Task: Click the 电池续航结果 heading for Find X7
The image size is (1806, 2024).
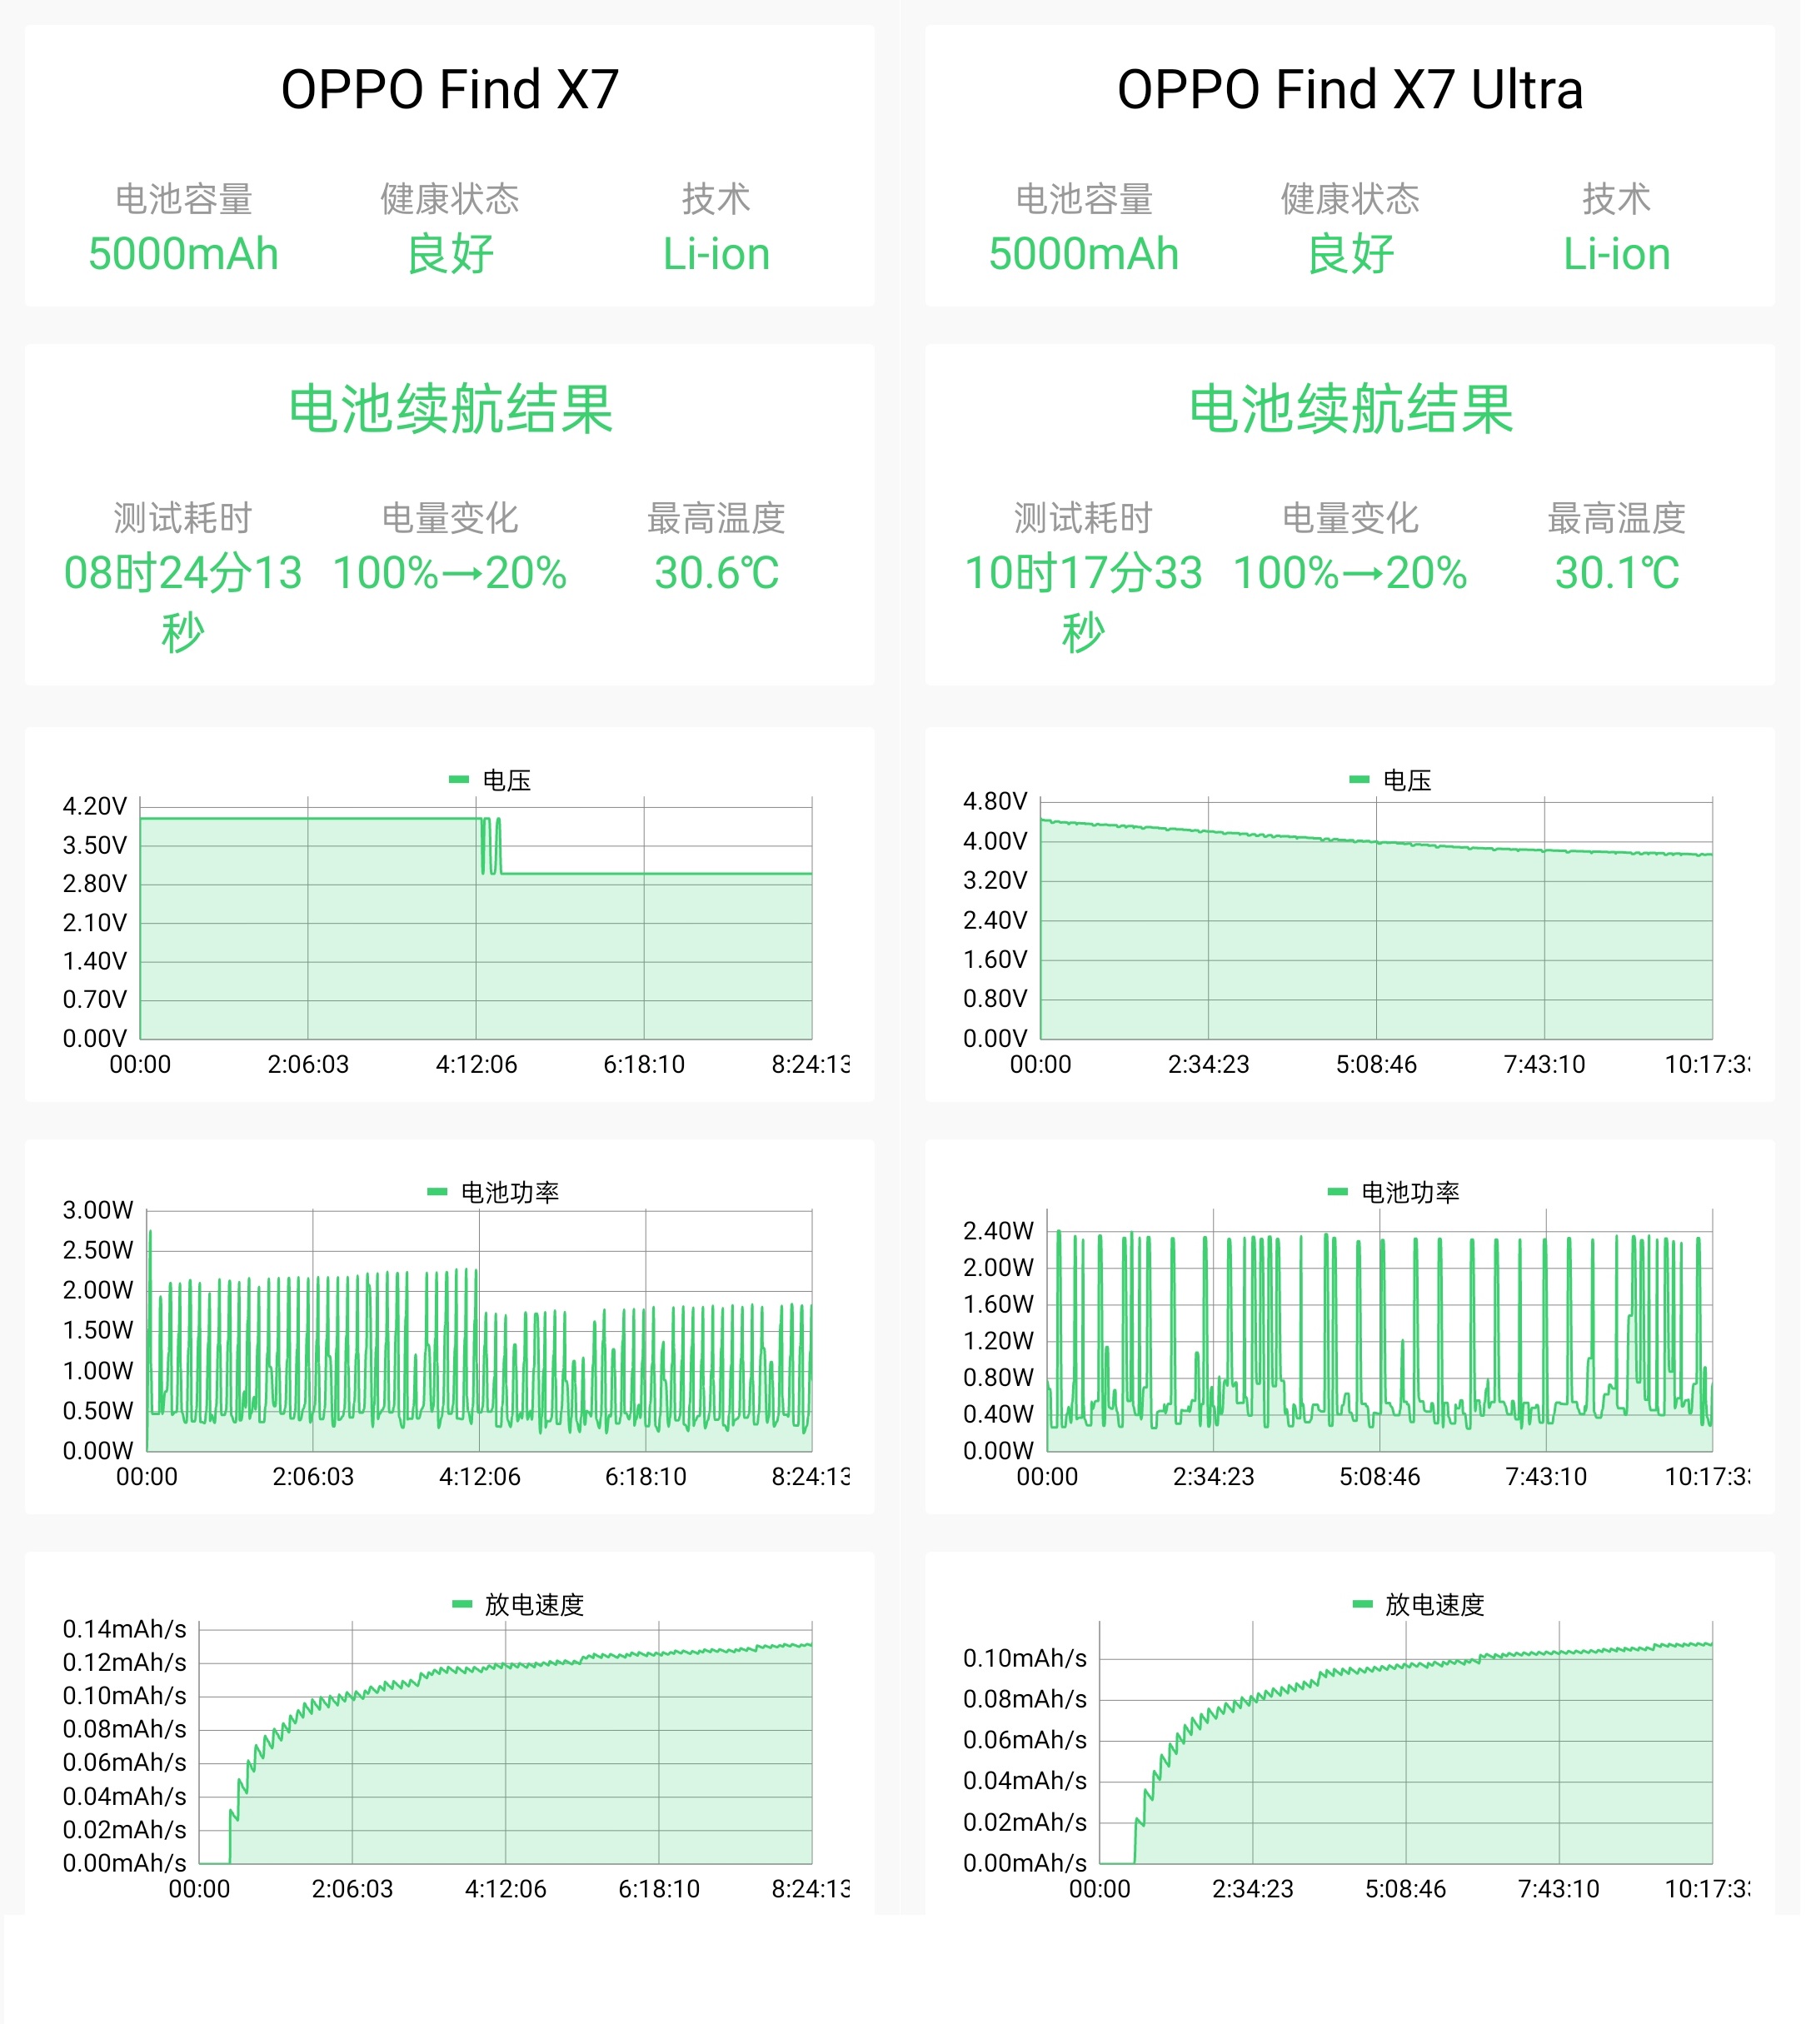Action: click(x=451, y=410)
